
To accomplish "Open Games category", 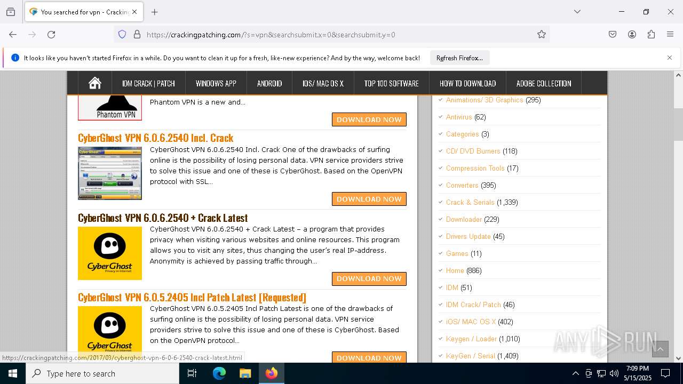I will [x=457, y=253].
